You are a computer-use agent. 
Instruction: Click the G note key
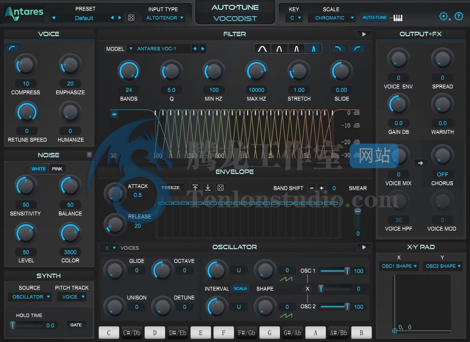(x=270, y=333)
